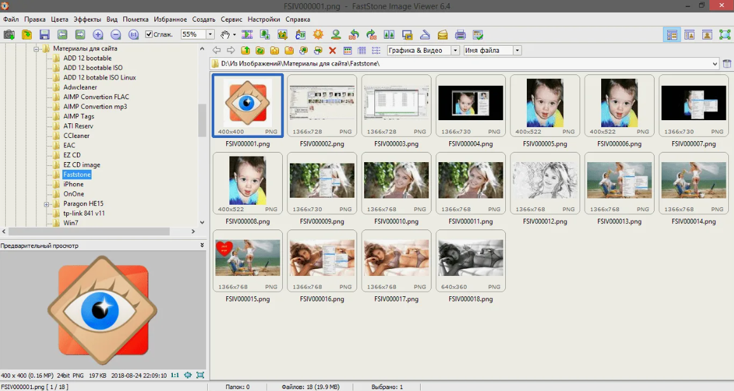Enable the single preview window layout

pyautogui.click(x=707, y=35)
